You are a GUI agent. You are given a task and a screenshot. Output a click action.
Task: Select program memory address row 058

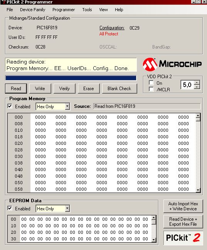[x=19, y=189]
